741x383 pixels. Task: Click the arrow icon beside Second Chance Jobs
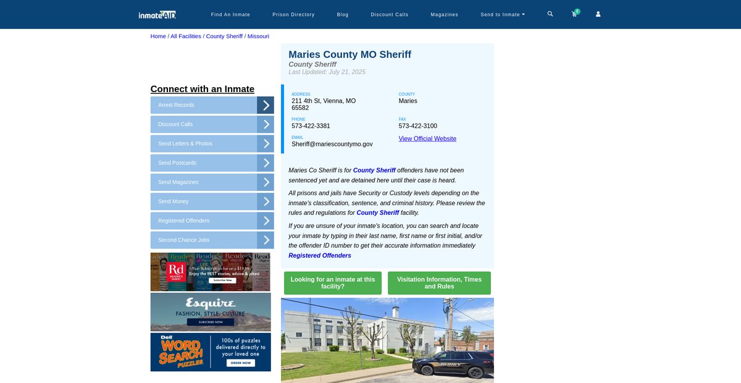(266, 240)
